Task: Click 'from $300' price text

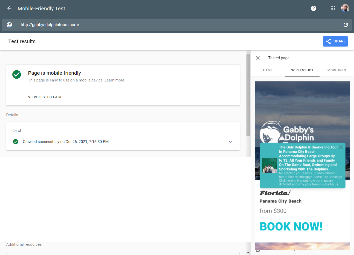Action: coord(273,211)
